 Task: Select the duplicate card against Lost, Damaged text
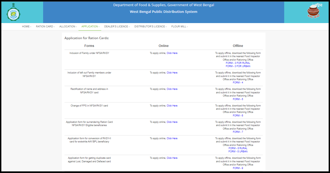(x=89, y=160)
